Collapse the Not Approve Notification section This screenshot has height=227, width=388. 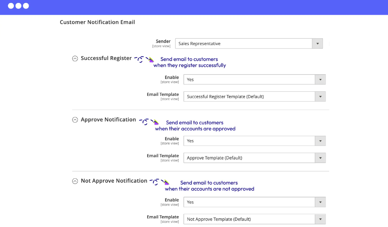click(x=75, y=181)
